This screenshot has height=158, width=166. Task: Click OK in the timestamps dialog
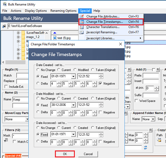coord(65,154)
